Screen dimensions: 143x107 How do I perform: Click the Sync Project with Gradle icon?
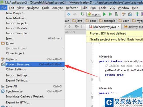point(137,14)
